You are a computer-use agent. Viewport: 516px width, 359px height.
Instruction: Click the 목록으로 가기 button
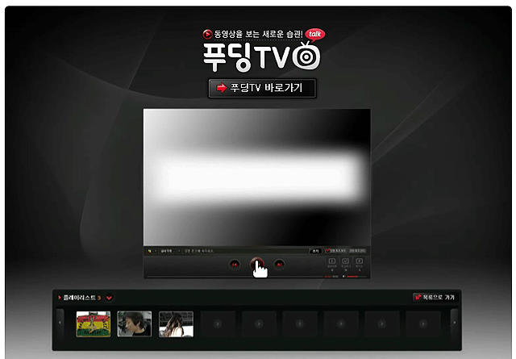coord(435,298)
